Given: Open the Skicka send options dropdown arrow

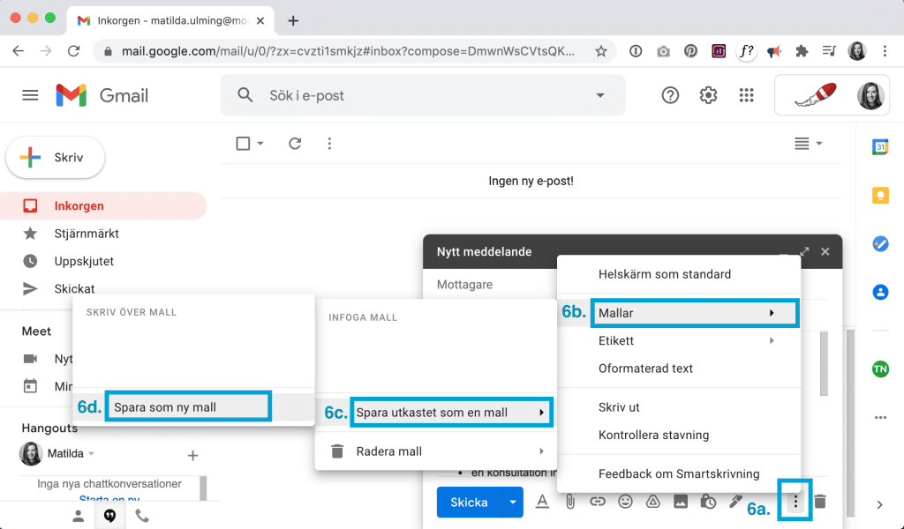Looking at the screenshot, I should tap(512, 503).
